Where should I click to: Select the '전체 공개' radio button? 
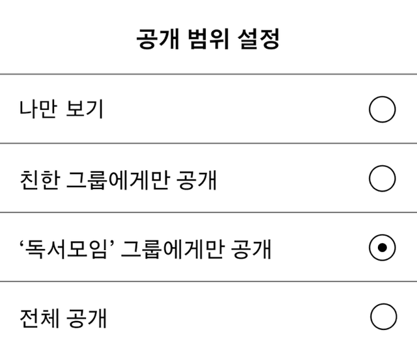click(x=382, y=317)
